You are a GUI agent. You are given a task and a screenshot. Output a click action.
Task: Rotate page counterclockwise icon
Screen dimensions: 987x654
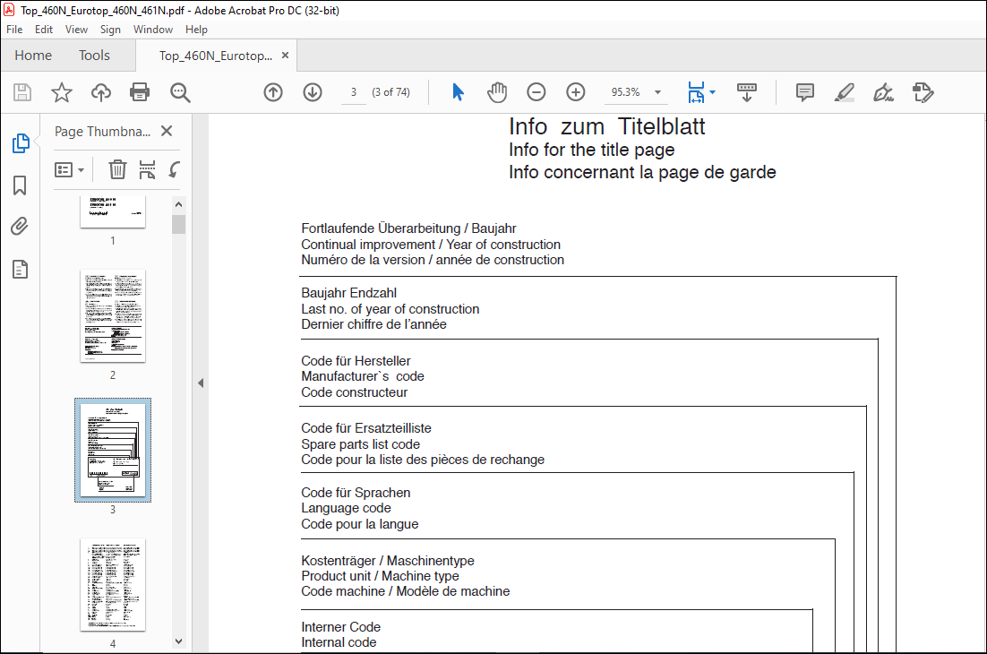point(175,169)
